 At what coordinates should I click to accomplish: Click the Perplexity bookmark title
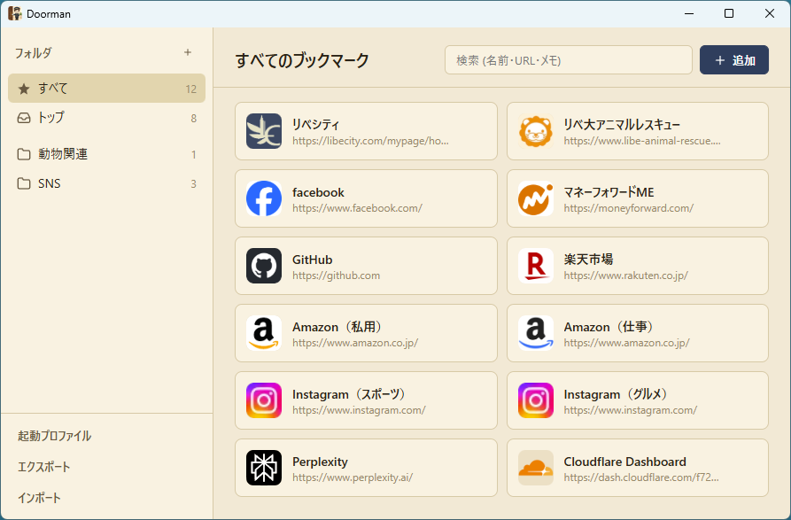tap(320, 462)
